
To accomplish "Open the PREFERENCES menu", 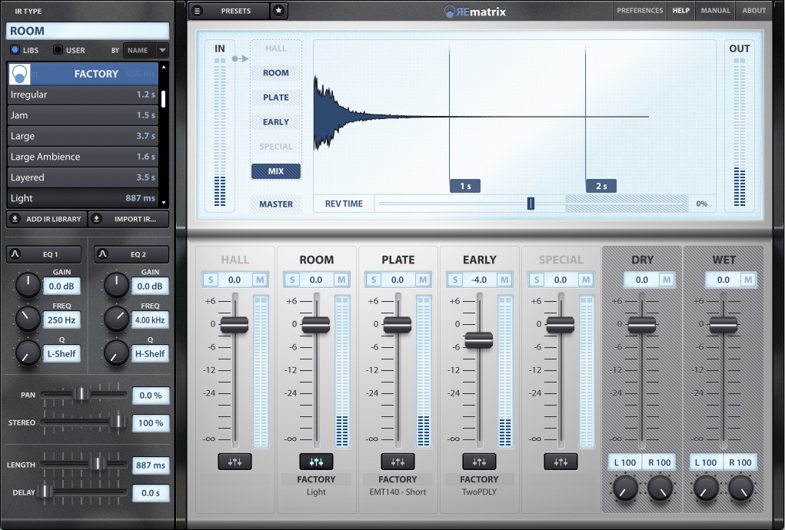I will pos(638,11).
